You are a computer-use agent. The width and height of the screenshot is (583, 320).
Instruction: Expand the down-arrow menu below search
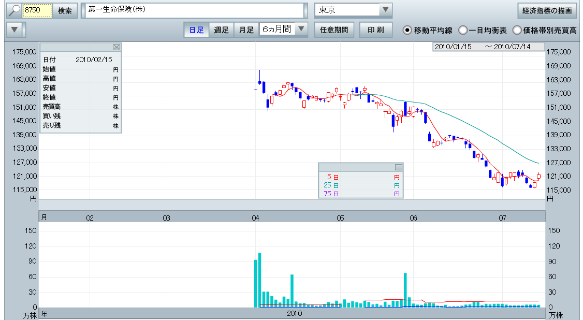click(x=15, y=30)
